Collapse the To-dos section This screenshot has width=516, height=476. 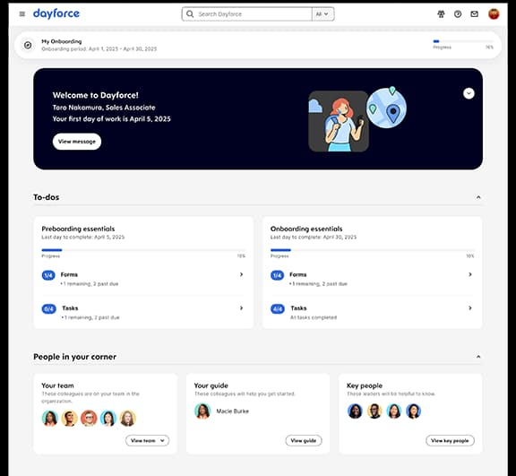click(x=478, y=197)
